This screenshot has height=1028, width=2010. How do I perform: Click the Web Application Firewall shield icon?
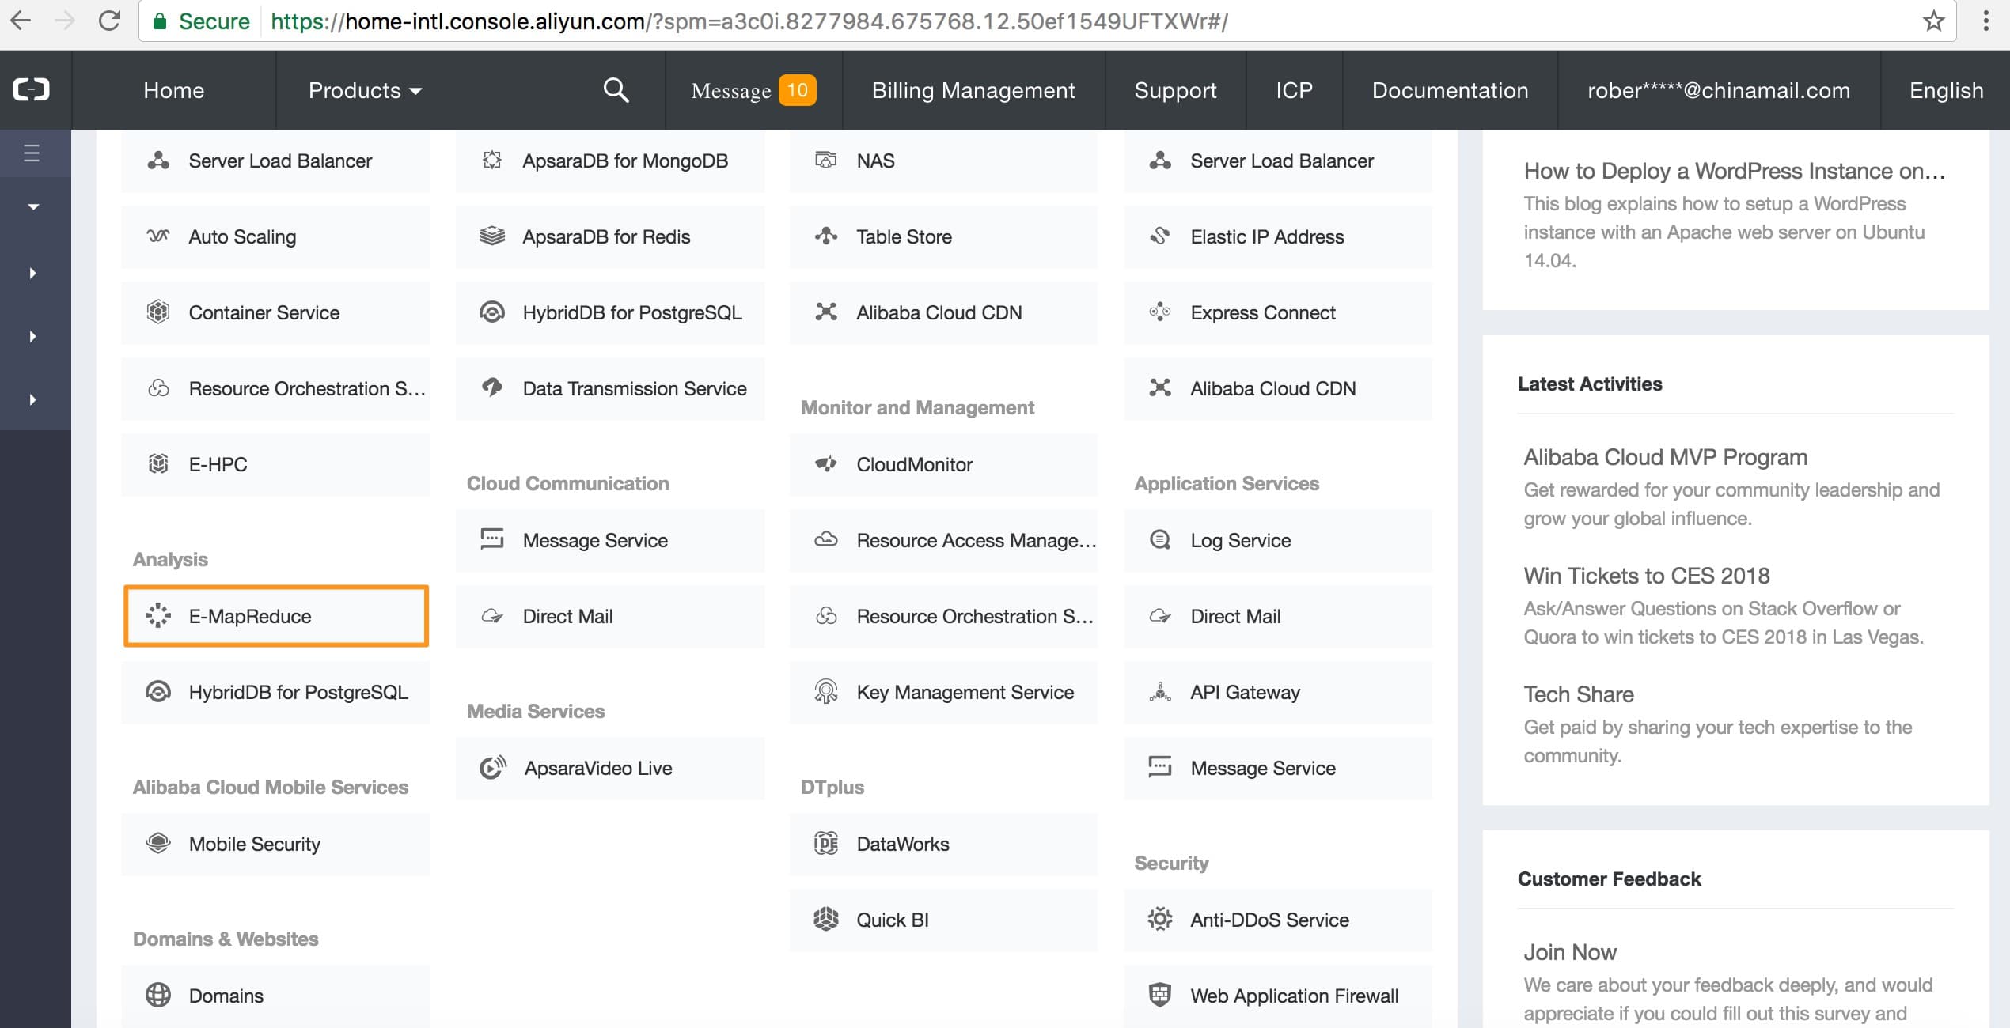click(1160, 995)
